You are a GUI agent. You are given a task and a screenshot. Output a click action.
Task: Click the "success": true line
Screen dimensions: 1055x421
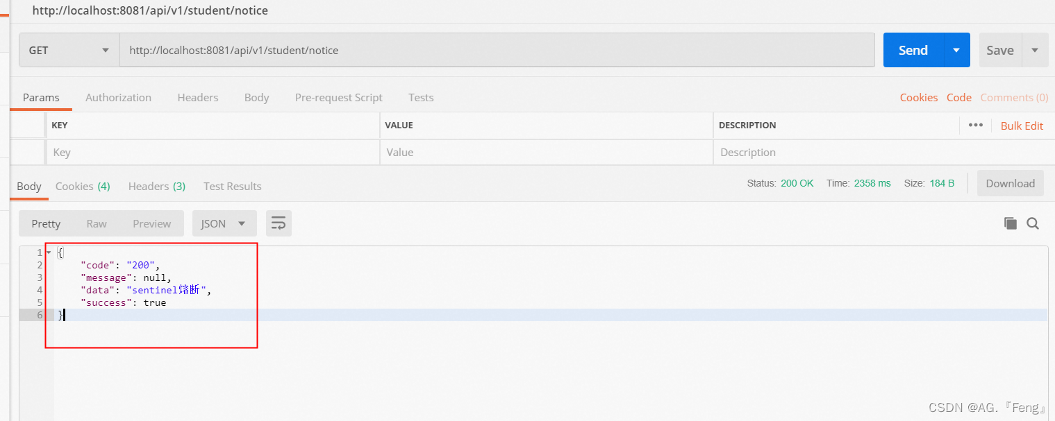pyautogui.click(x=124, y=303)
